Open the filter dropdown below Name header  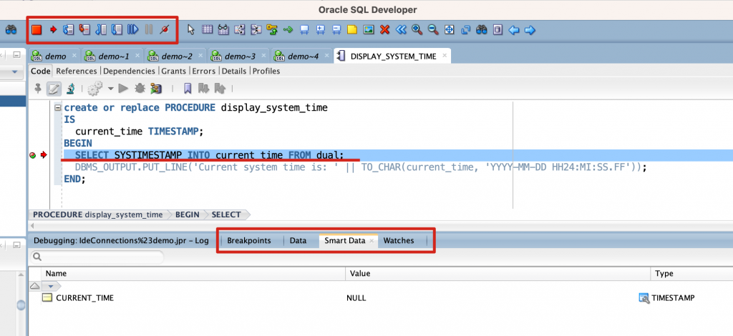point(51,286)
